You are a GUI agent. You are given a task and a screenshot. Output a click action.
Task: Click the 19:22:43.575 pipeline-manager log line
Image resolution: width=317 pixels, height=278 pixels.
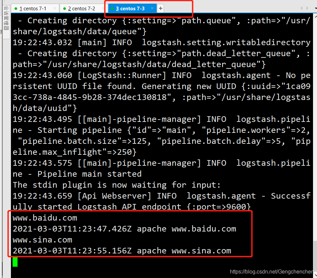click(162, 163)
